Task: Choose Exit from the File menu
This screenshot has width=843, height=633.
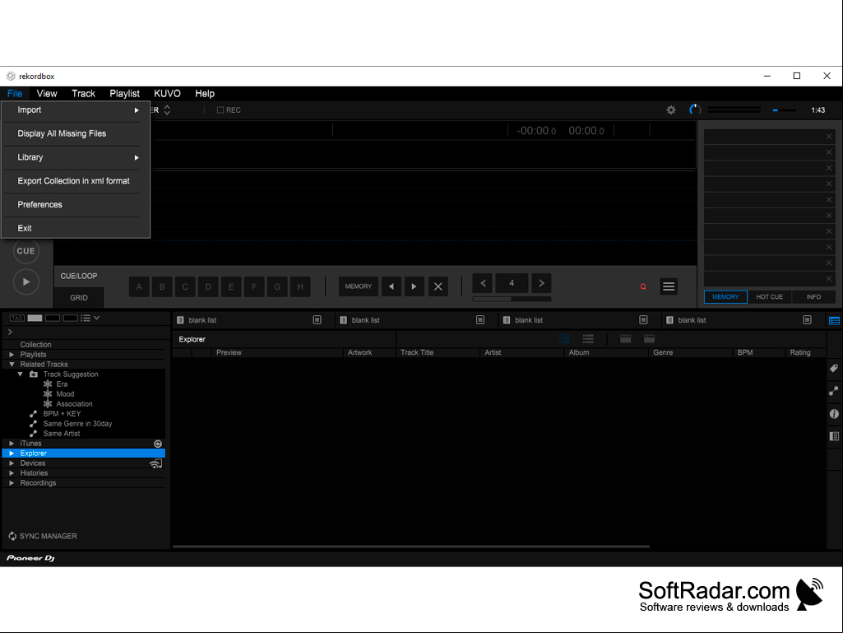Action: coord(76,228)
